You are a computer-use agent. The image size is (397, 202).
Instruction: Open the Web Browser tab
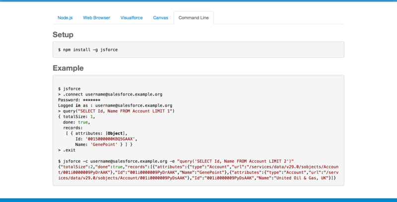pos(96,18)
